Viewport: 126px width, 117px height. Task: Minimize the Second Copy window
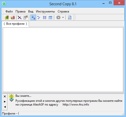[x=104, y=3]
